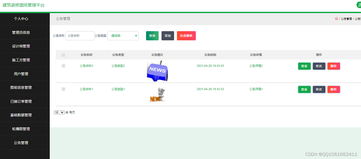
Task: Click the blue NEWS key thumbnail
Action: pos(157,71)
